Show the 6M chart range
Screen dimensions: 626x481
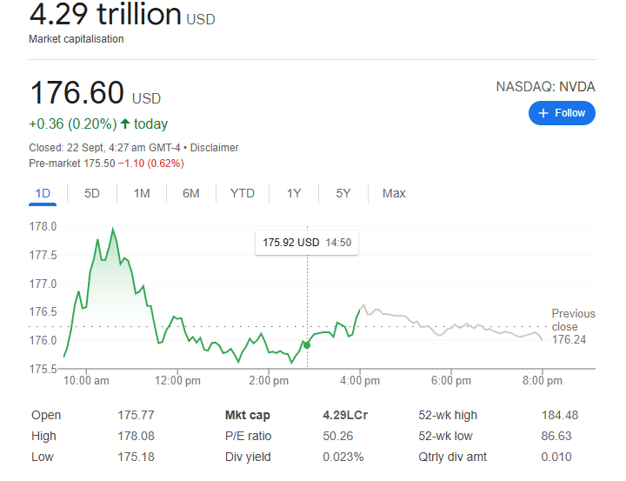(x=191, y=193)
